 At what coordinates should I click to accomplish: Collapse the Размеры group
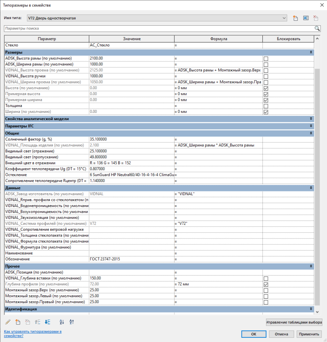coord(311,52)
